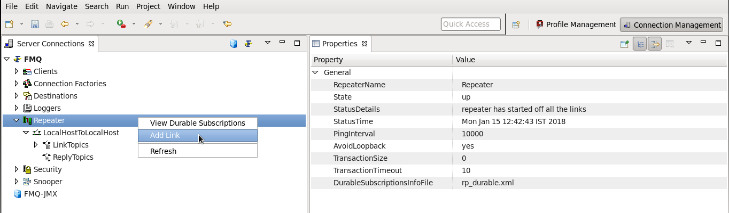Screen dimensions: 729x213
Task: Click the Run/Launch toolbar icon
Action: coord(121,24)
